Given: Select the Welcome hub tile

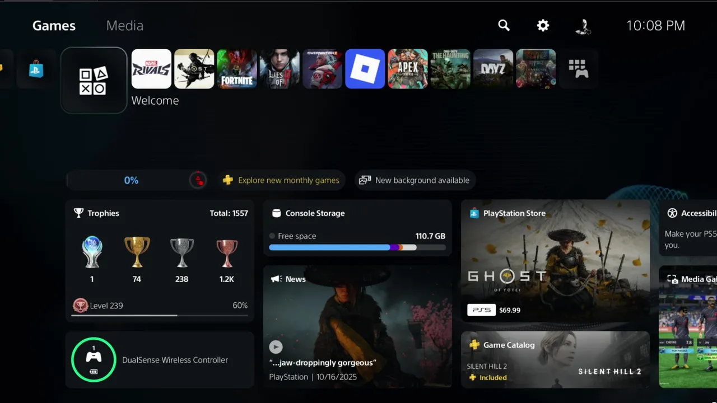Looking at the screenshot, I should tap(94, 81).
